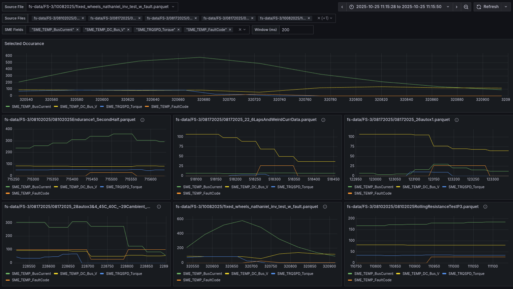The width and height of the screenshot is (513, 289).
Task: Show info for Endurance1_SecondHalf panel
Action: 142,120
